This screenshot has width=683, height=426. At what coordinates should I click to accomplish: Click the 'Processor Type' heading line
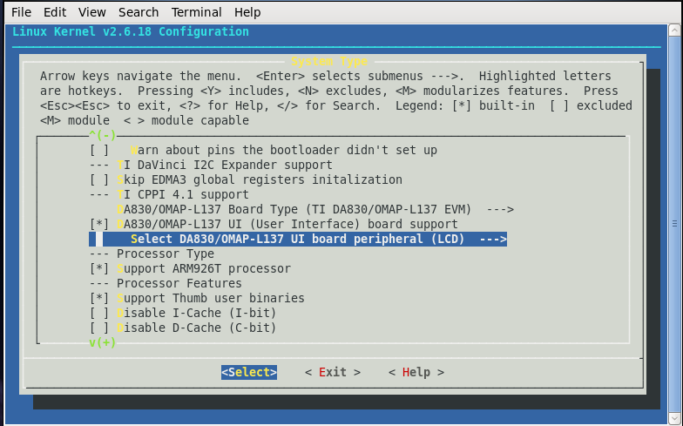point(152,254)
